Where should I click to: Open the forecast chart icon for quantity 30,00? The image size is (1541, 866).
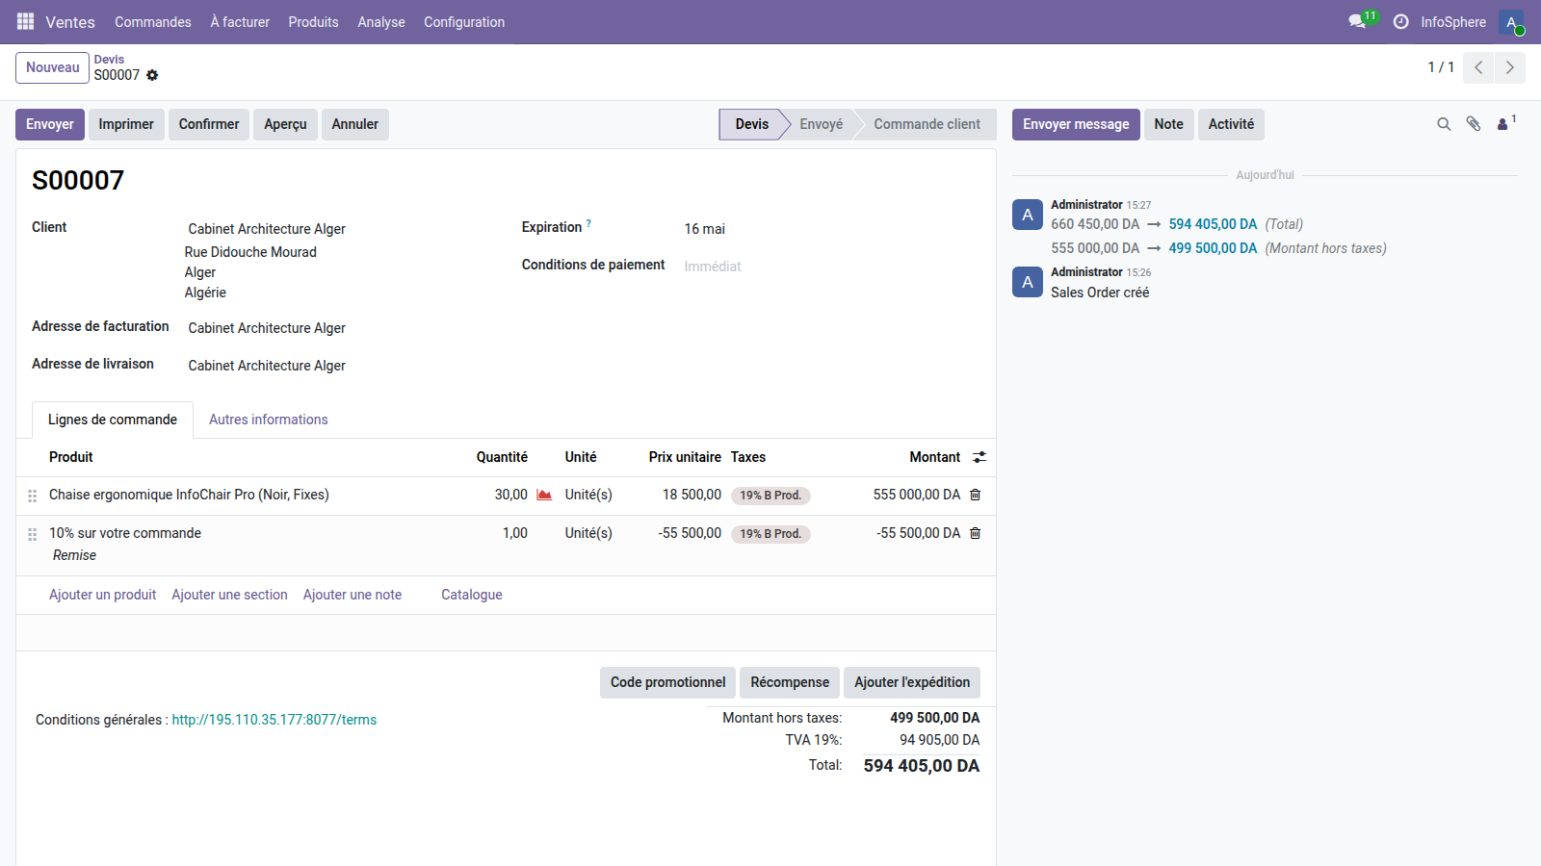[x=544, y=495]
